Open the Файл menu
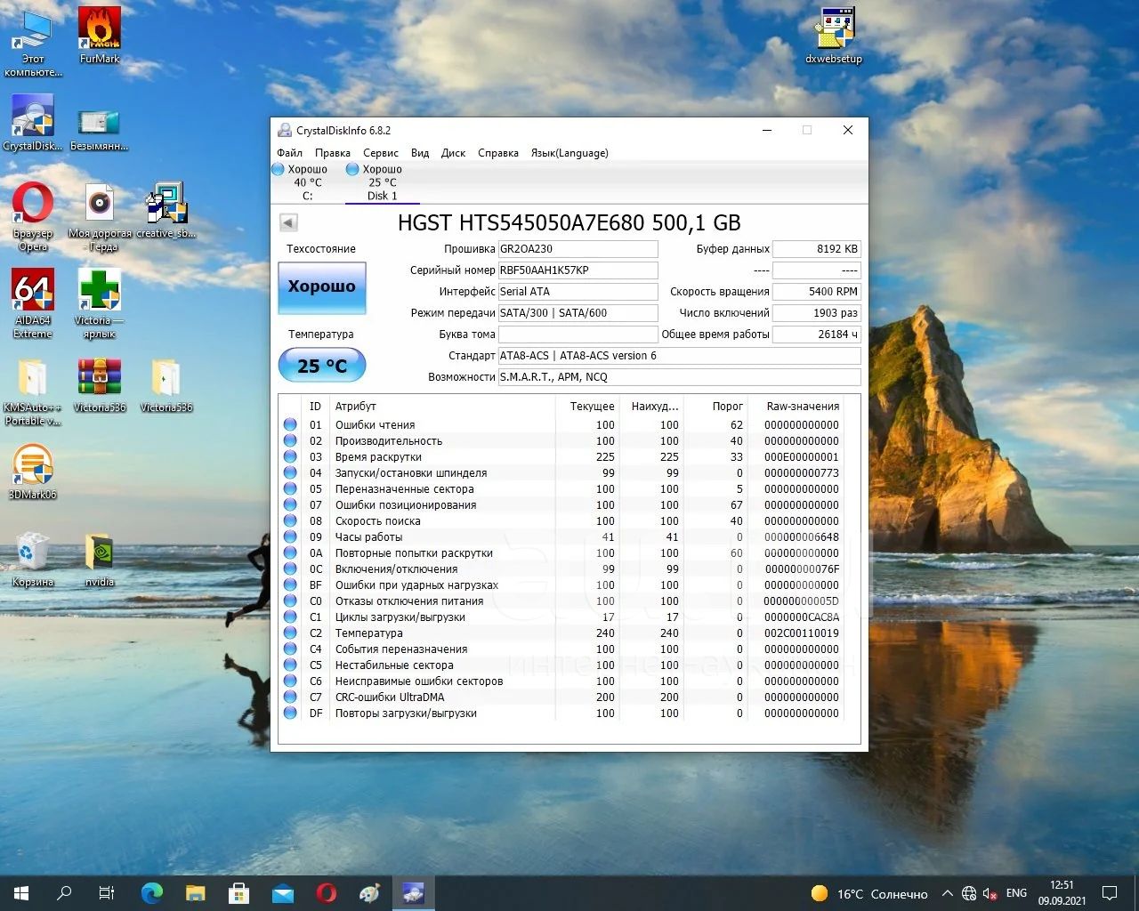This screenshot has width=1139, height=911. pyautogui.click(x=289, y=153)
